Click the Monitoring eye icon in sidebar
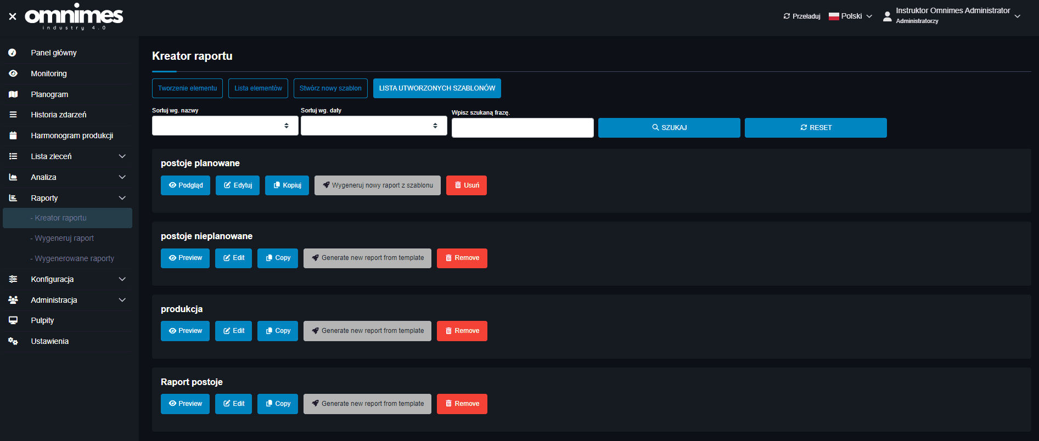The height and width of the screenshot is (441, 1039). 13,73
